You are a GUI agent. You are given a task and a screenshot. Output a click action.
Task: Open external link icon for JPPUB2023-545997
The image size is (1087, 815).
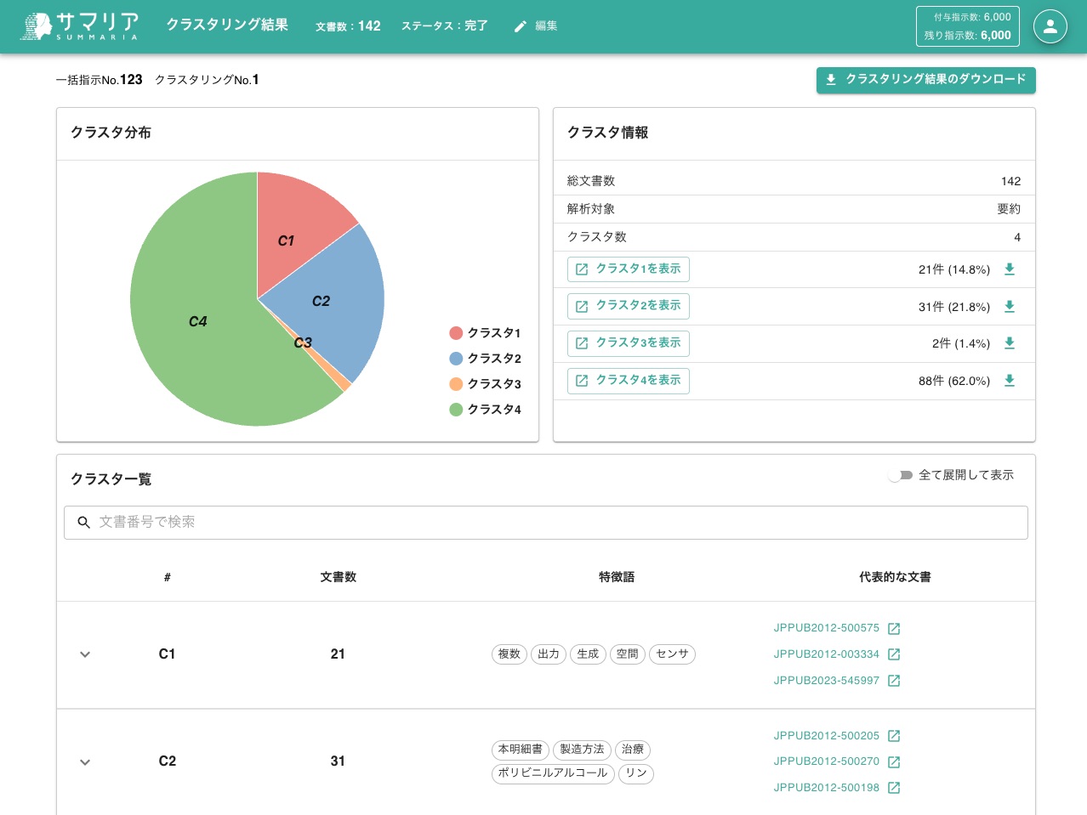pos(894,681)
